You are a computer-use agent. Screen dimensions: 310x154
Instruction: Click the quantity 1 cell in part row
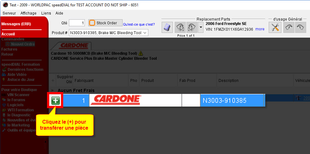click(76, 101)
